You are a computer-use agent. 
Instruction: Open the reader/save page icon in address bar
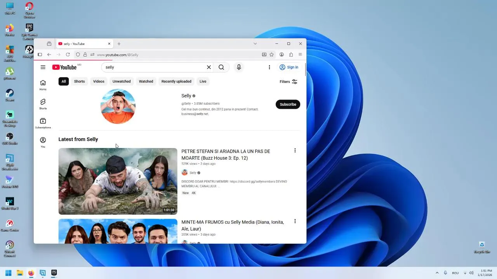pos(264,55)
